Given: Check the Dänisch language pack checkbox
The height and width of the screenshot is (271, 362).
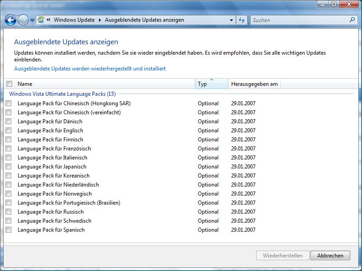Looking at the screenshot, I should tap(9, 121).
